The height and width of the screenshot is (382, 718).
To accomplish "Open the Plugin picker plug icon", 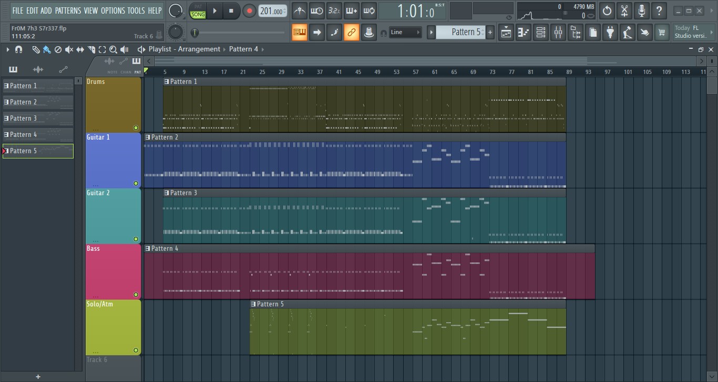I will [610, 32].
